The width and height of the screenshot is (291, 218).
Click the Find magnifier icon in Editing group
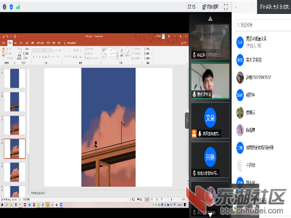click(x=145, y=49)
